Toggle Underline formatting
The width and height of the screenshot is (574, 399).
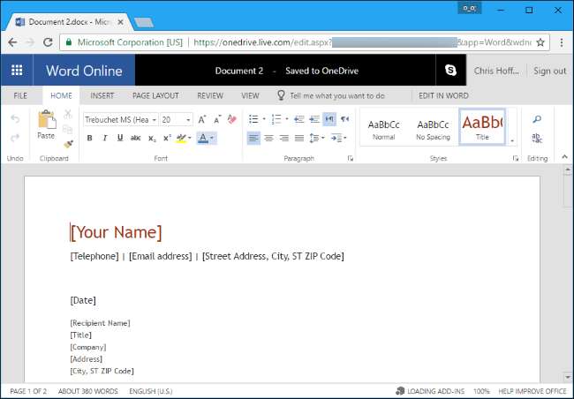pyautogui.click(x=119, y=138)
